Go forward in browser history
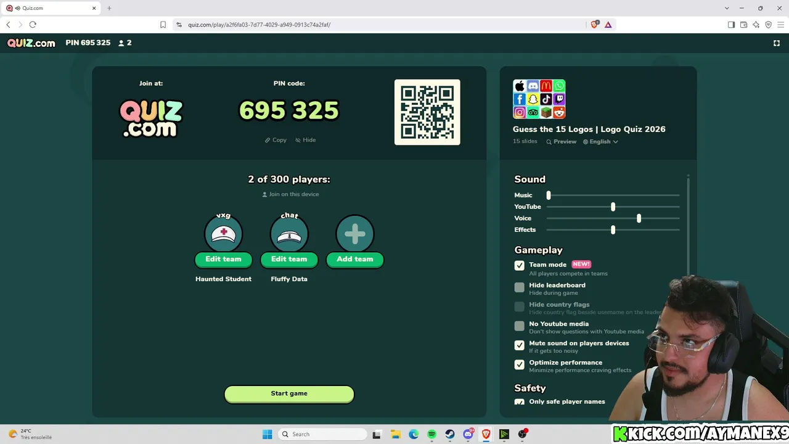 pyautogui.click(x=20, y=25)
